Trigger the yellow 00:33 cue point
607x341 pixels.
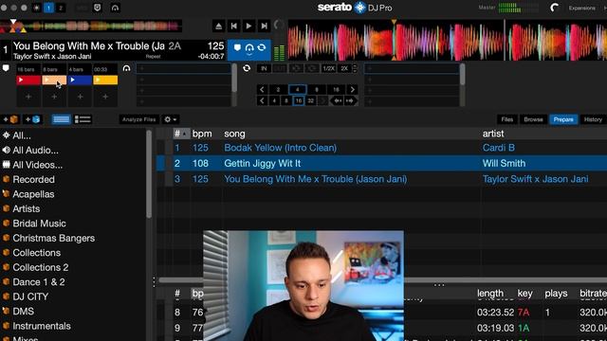[x=105, y=80]
